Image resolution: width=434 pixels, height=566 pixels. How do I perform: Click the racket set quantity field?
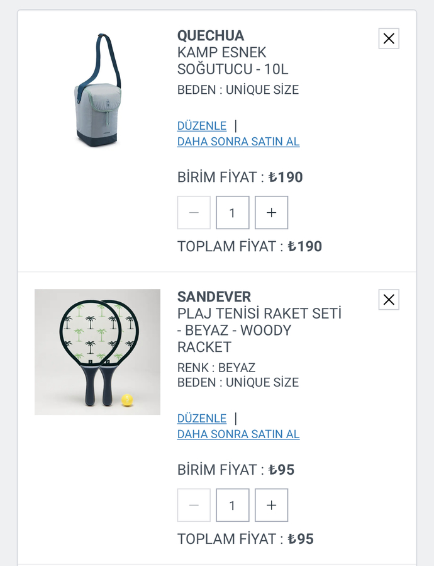(232, 505)
